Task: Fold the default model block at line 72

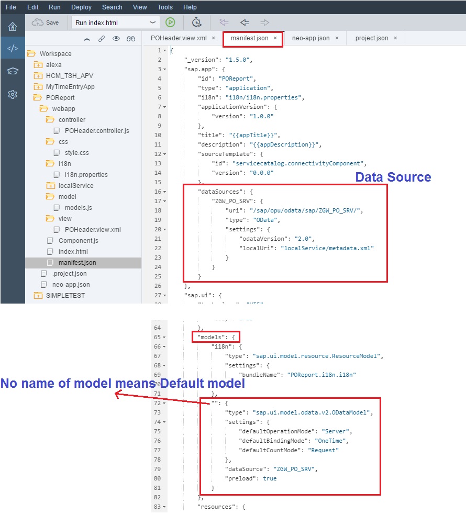Action: [164, 404]
